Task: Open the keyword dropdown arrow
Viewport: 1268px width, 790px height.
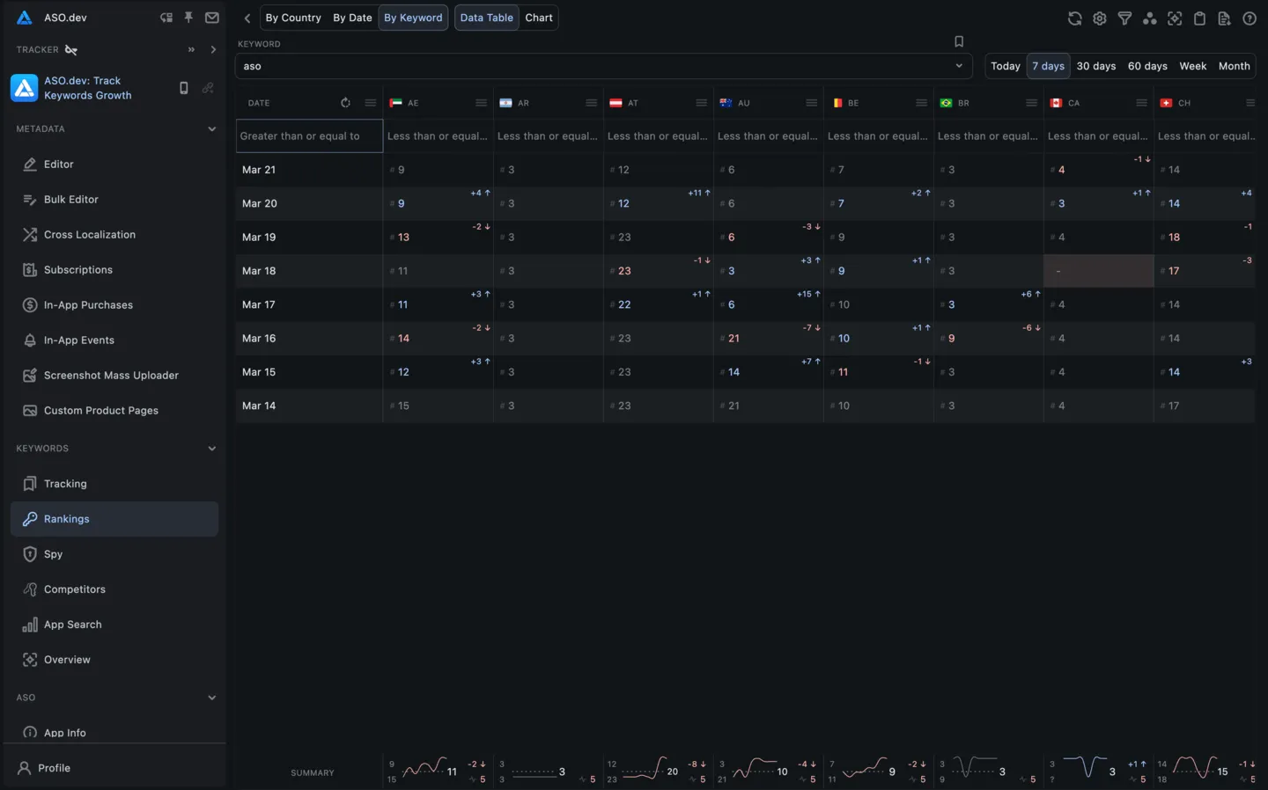Action: (959, 65)
